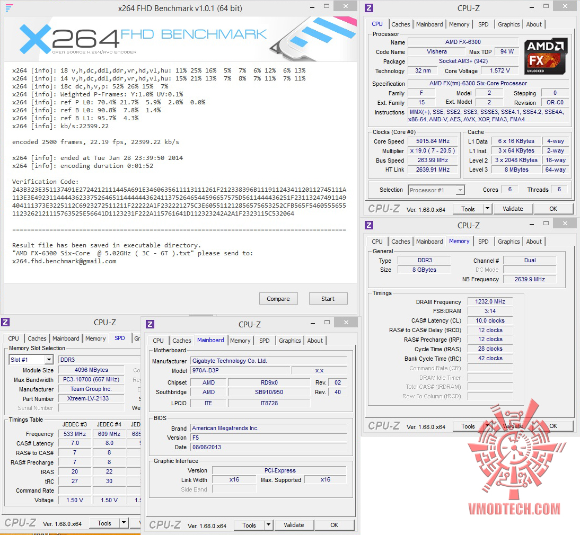Click the Tools button in the Mainboard window
The width and height of the screenshot is (580, 535).
point(249,525)
